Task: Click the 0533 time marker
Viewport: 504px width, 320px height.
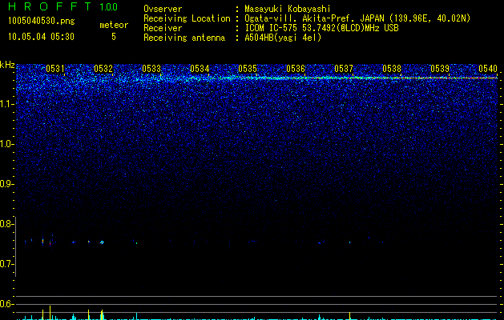Action: tap(151, 68)
